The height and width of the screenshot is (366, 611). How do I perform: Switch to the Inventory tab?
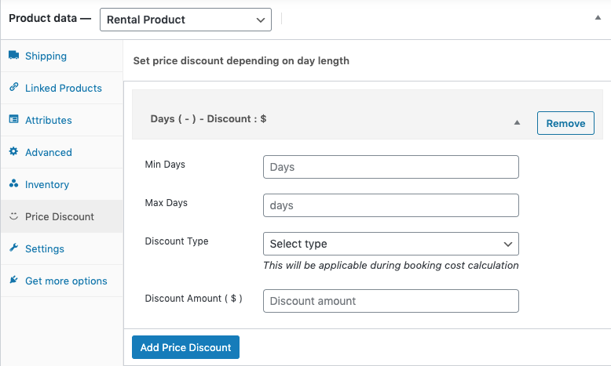click(47, 185)
